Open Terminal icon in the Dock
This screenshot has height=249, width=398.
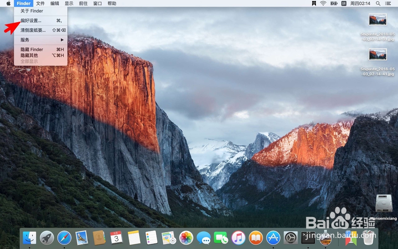[x=308, y=238]
